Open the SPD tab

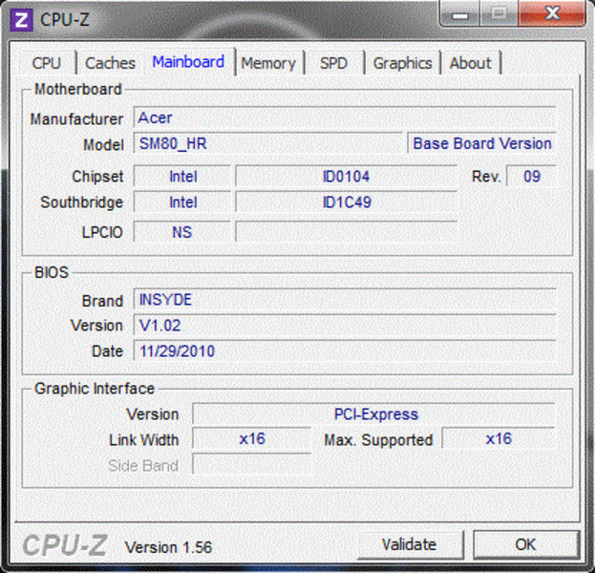click(x=333, y=63)
